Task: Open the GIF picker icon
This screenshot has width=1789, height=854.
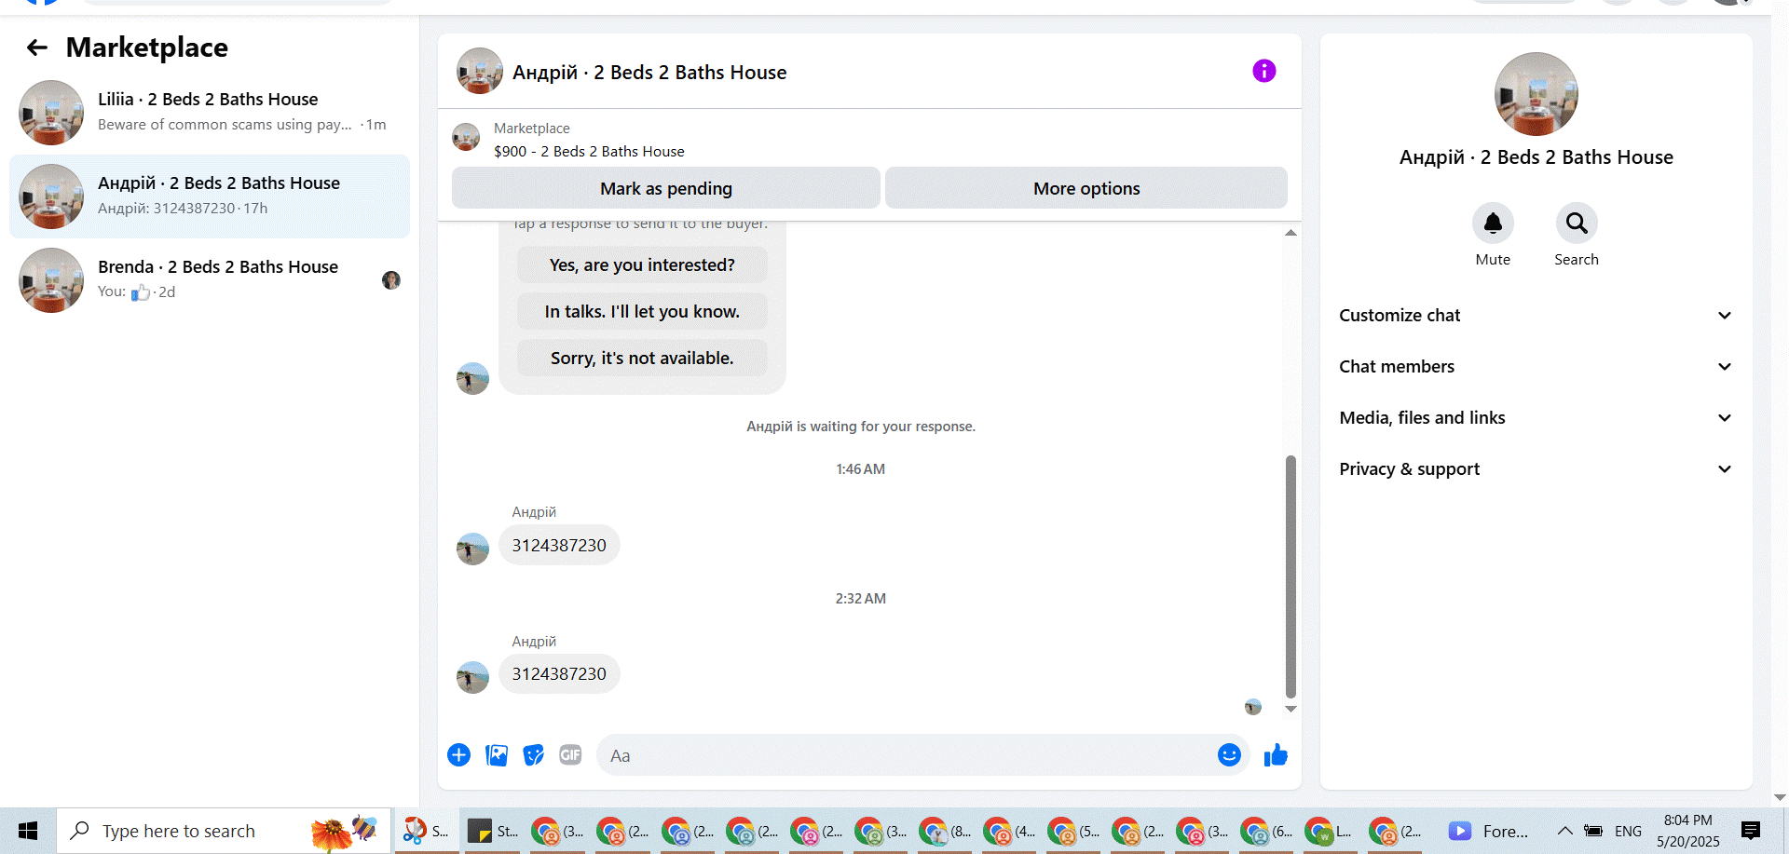Action: point(570,755)
